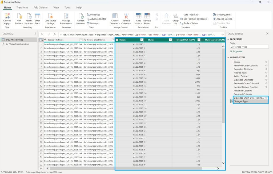The image size is (273, 174).
Task: Open settings gear for Invoked Custom Function step
Action: (x=266, y=87)
